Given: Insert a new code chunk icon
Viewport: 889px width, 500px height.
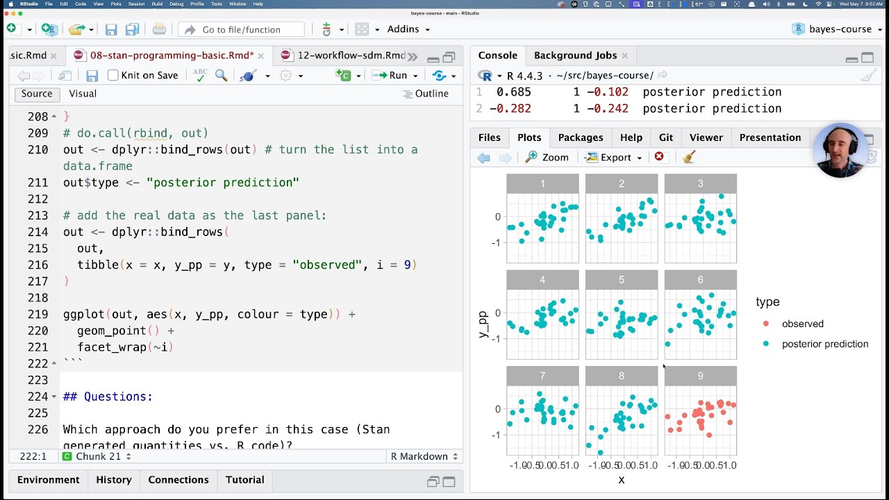Looking at the screenshot, I should point(343,75).
